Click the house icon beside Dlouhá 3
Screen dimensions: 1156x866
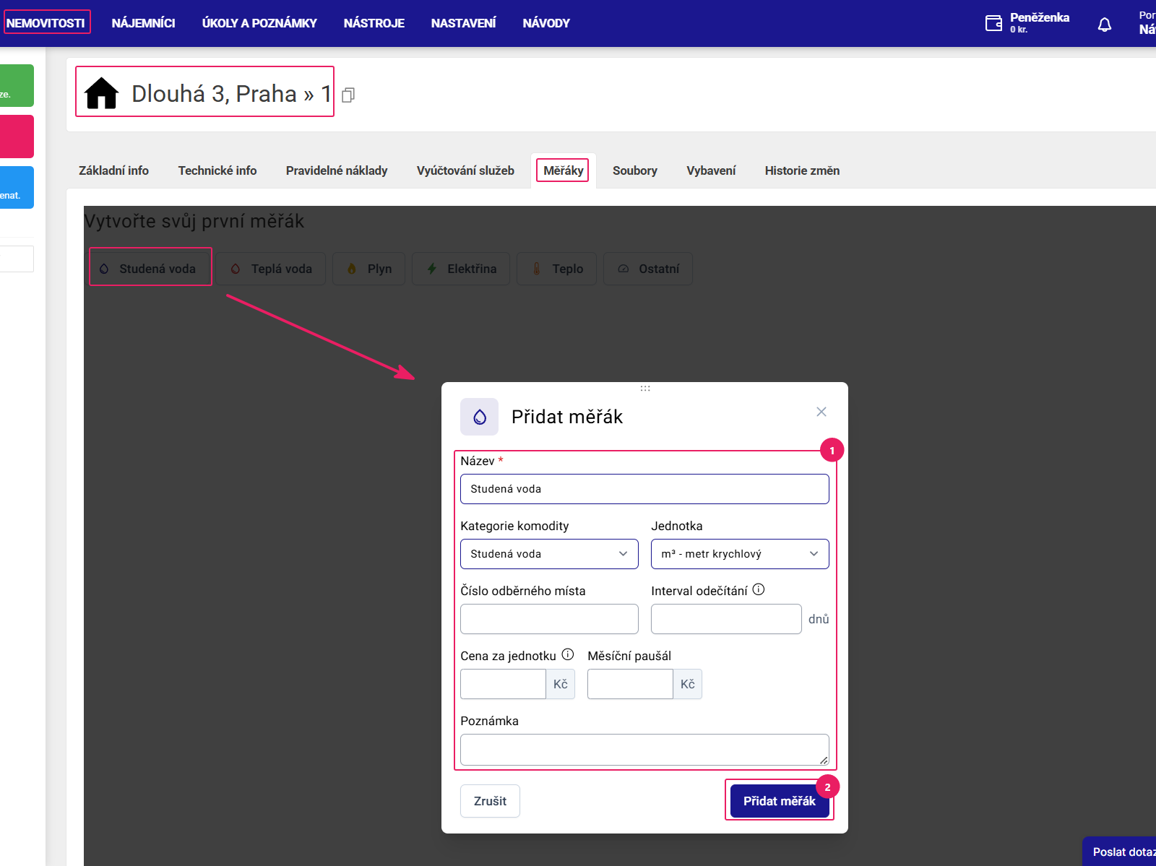(101, 93)
